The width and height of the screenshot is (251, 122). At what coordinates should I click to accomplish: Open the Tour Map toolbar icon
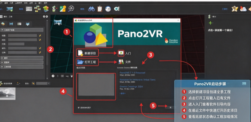[x=46, y=9]
